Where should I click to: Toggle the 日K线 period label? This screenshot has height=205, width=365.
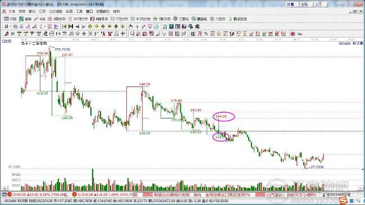(x=7, y=41)
